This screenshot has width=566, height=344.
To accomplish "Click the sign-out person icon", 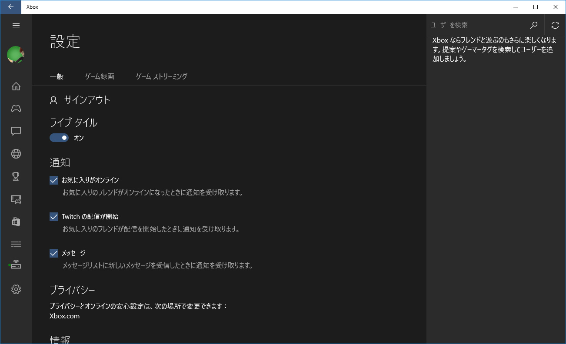I will (53, 100).
